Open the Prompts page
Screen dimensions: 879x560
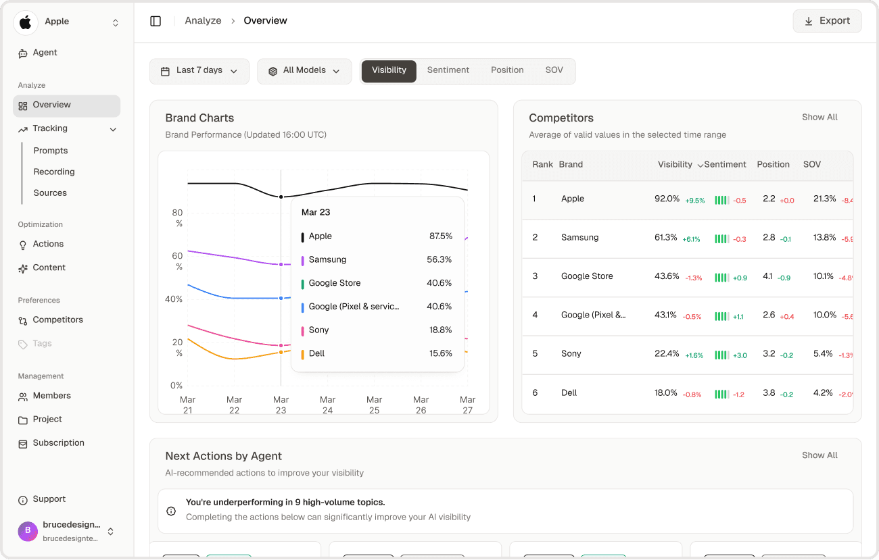(51, 151)
